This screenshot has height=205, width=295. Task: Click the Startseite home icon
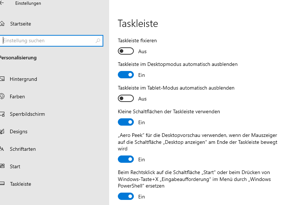[2, 24]
